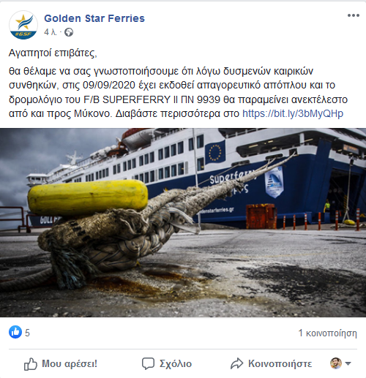Choose the 'Κοινοποιήστε' share button
366x378 pixels.
(280, 363)
